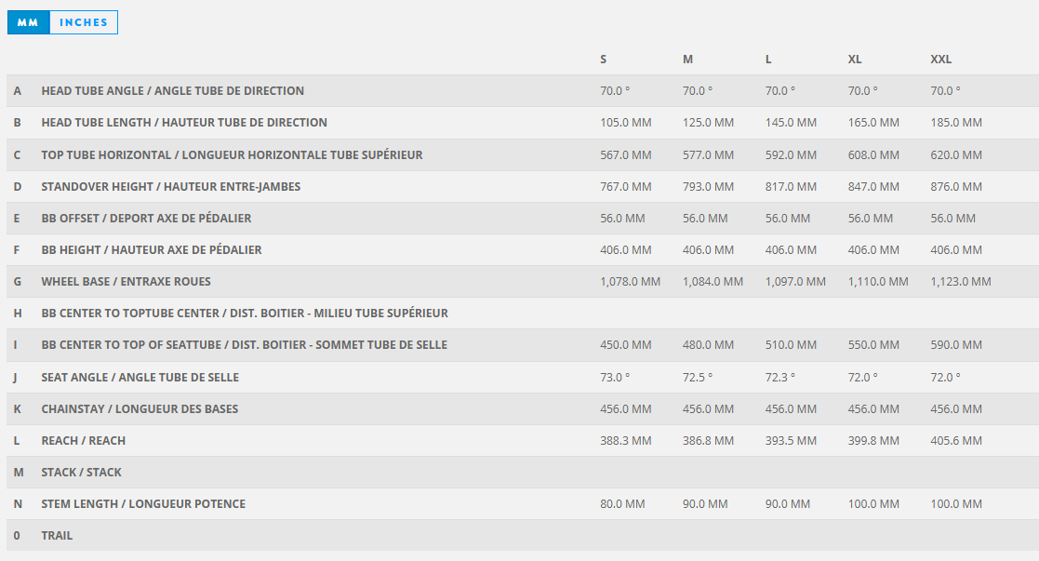1039x561 pixels.
Task: Switch units to MM
Action: [x=28, y=22]
